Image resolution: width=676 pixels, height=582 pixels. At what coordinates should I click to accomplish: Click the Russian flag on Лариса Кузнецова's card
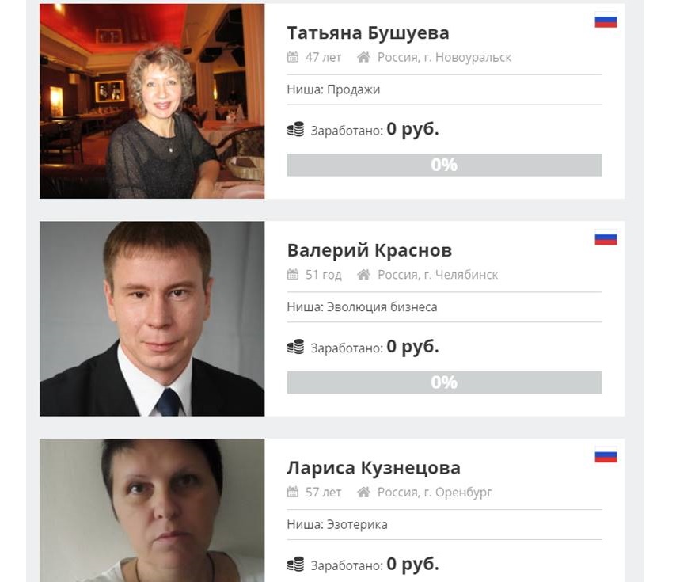coord(606,456)
